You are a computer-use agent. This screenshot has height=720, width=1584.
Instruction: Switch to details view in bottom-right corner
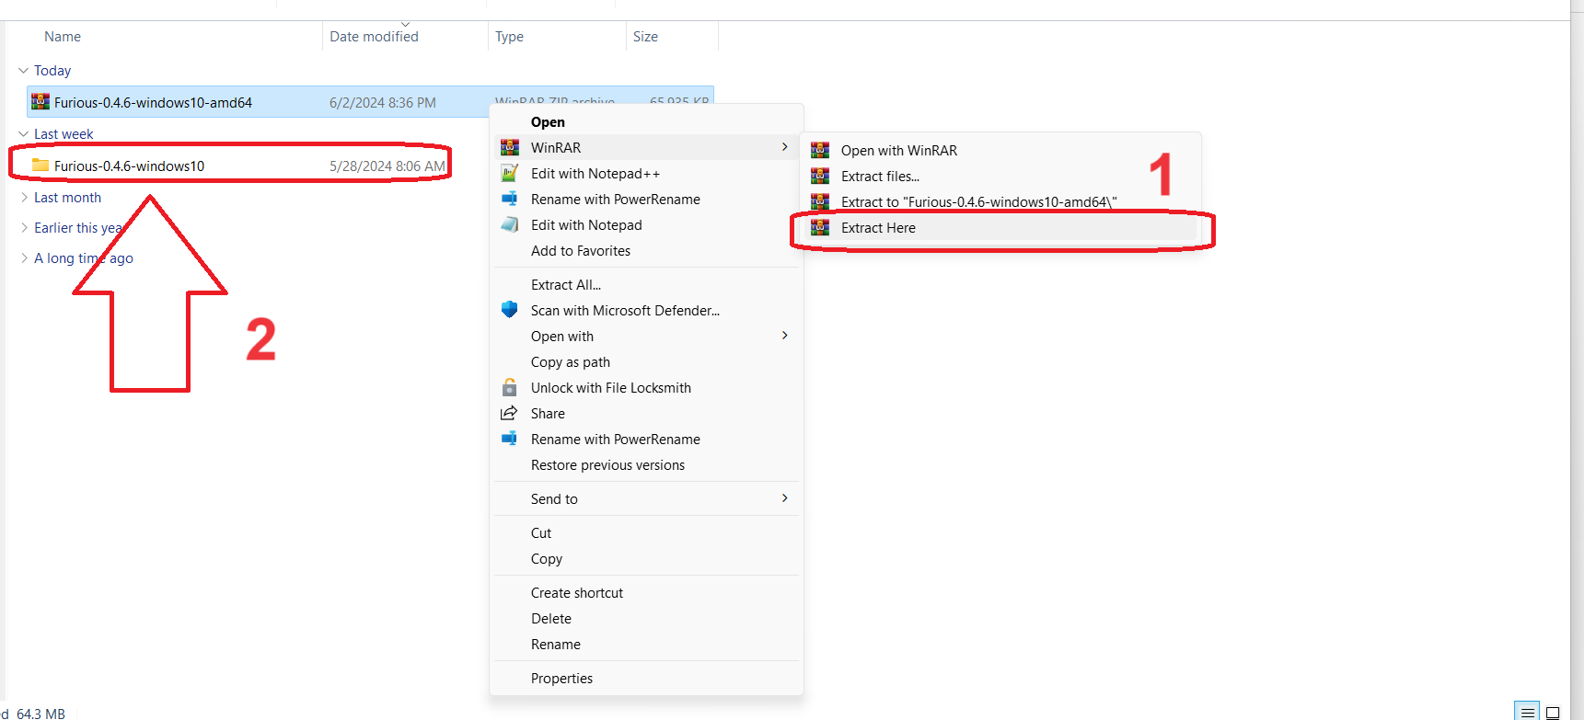1527,713
